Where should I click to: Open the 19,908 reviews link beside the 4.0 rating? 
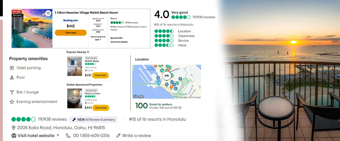[x=204, y=17]
